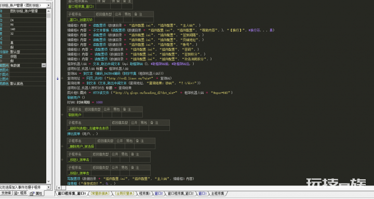The image size is (374, 199).
Task: Click the 编辑框11 内容 assignment line
Action: [140, 59]
